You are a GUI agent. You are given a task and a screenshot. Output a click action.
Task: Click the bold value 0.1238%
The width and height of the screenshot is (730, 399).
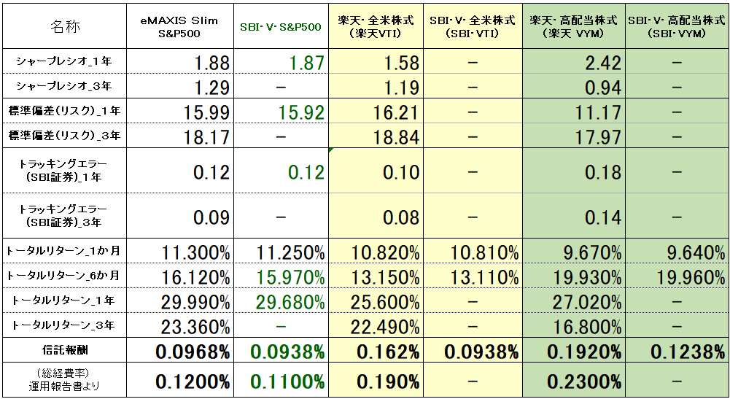tap(688, 352)
